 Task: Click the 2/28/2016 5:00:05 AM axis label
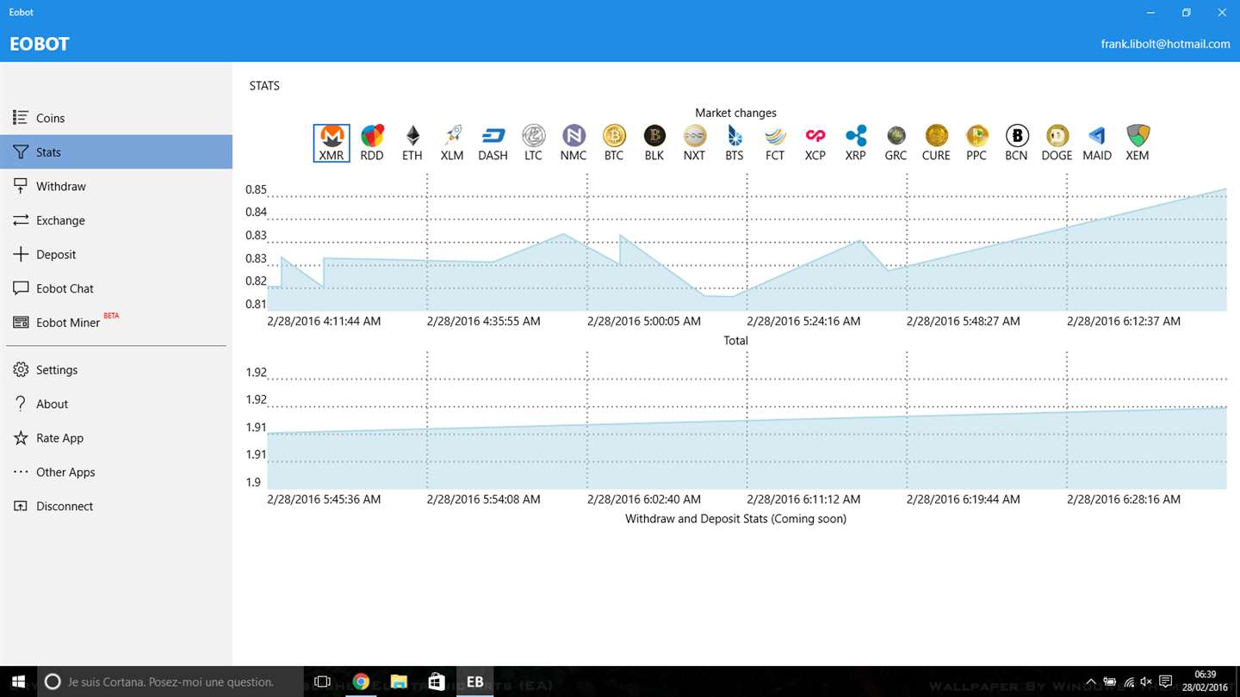click(644, 321)
